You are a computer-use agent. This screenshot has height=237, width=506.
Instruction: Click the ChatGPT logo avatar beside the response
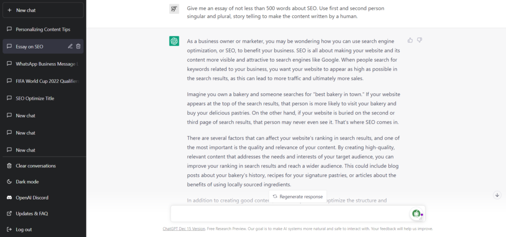coord(174,41)
